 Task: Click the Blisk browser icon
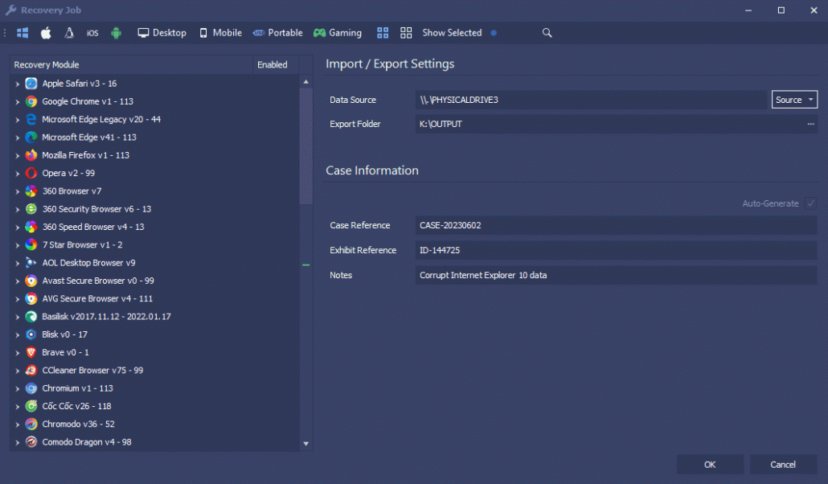[x=31, y=335]
